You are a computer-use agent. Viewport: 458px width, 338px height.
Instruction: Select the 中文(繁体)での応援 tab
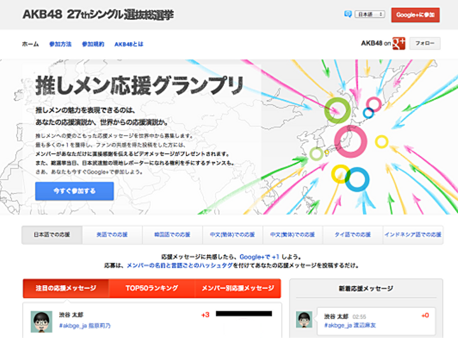[x=293, y=234]
